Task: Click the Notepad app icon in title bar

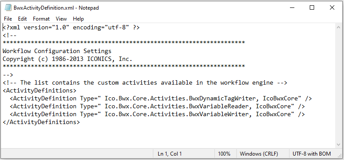Action: tap(8, 7)
